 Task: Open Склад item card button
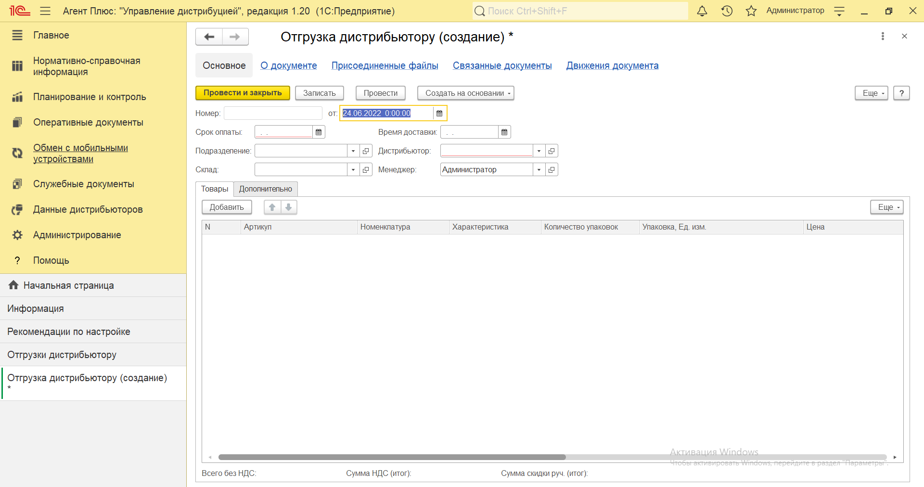tap(366, 169)
